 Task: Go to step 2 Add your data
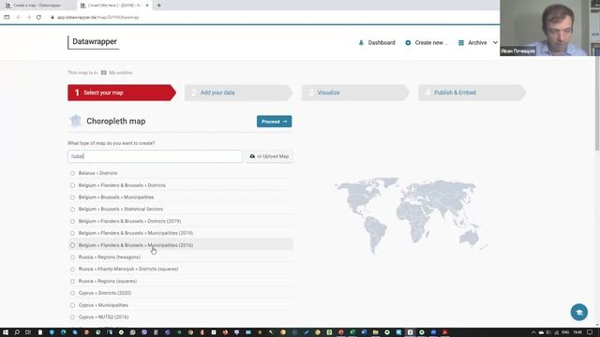239,93
